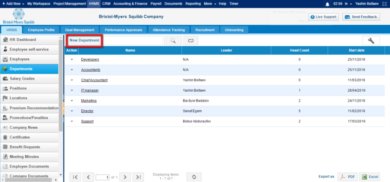Open the Support department link

pyautogui.click(x=87, y=122)
